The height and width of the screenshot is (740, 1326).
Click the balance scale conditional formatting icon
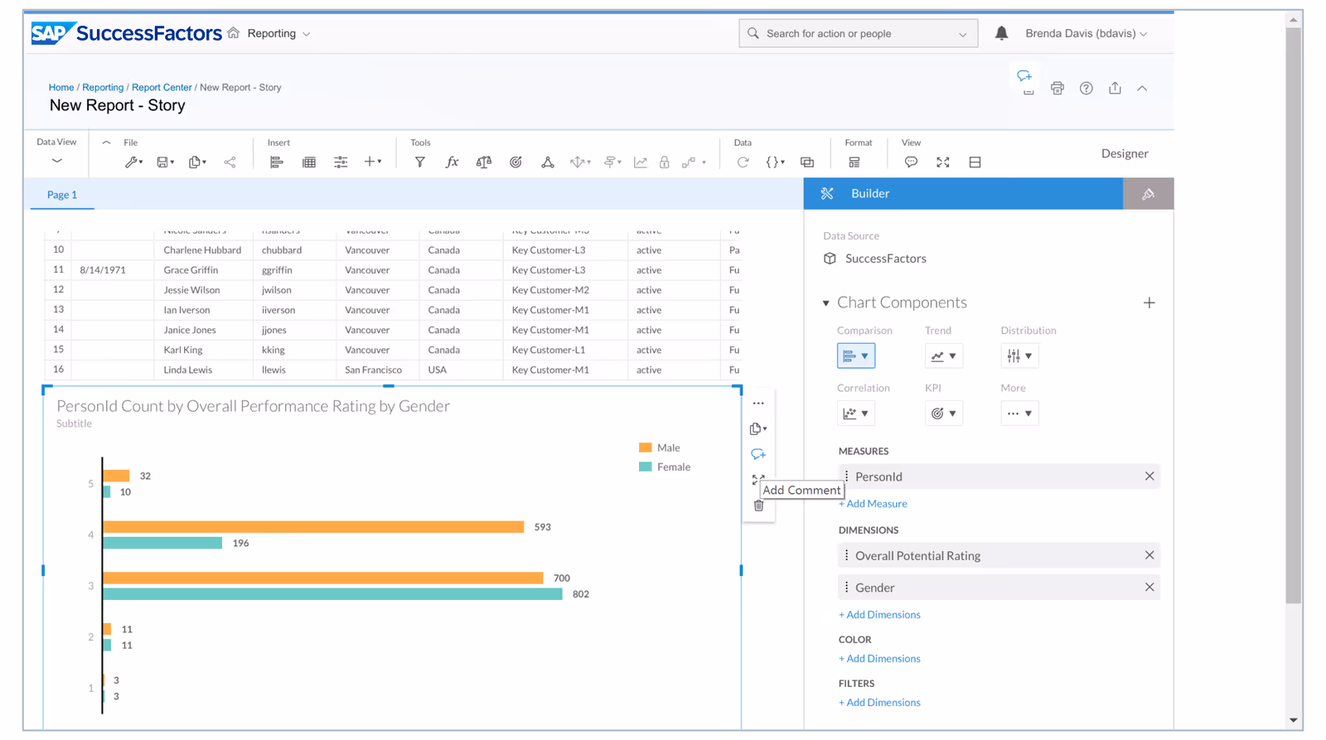pos(484,162)
